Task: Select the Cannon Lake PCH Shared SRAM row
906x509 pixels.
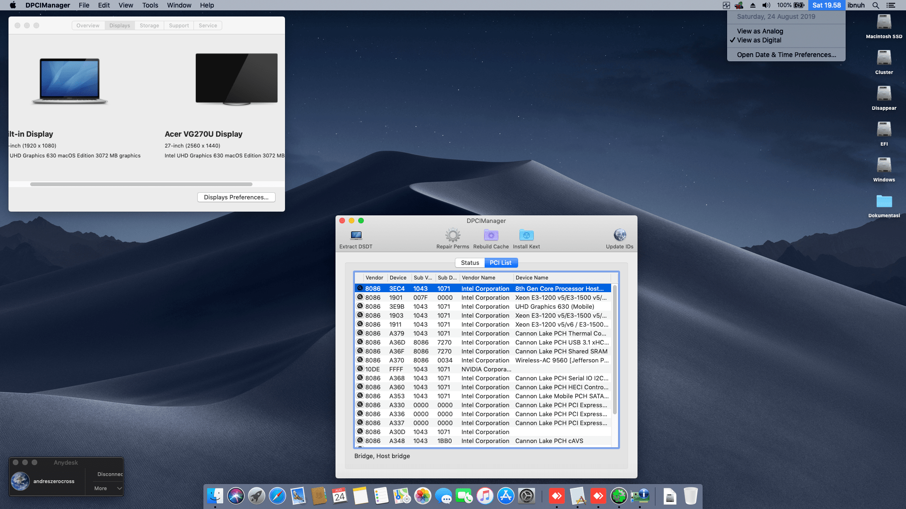Action: click(483, 352)
